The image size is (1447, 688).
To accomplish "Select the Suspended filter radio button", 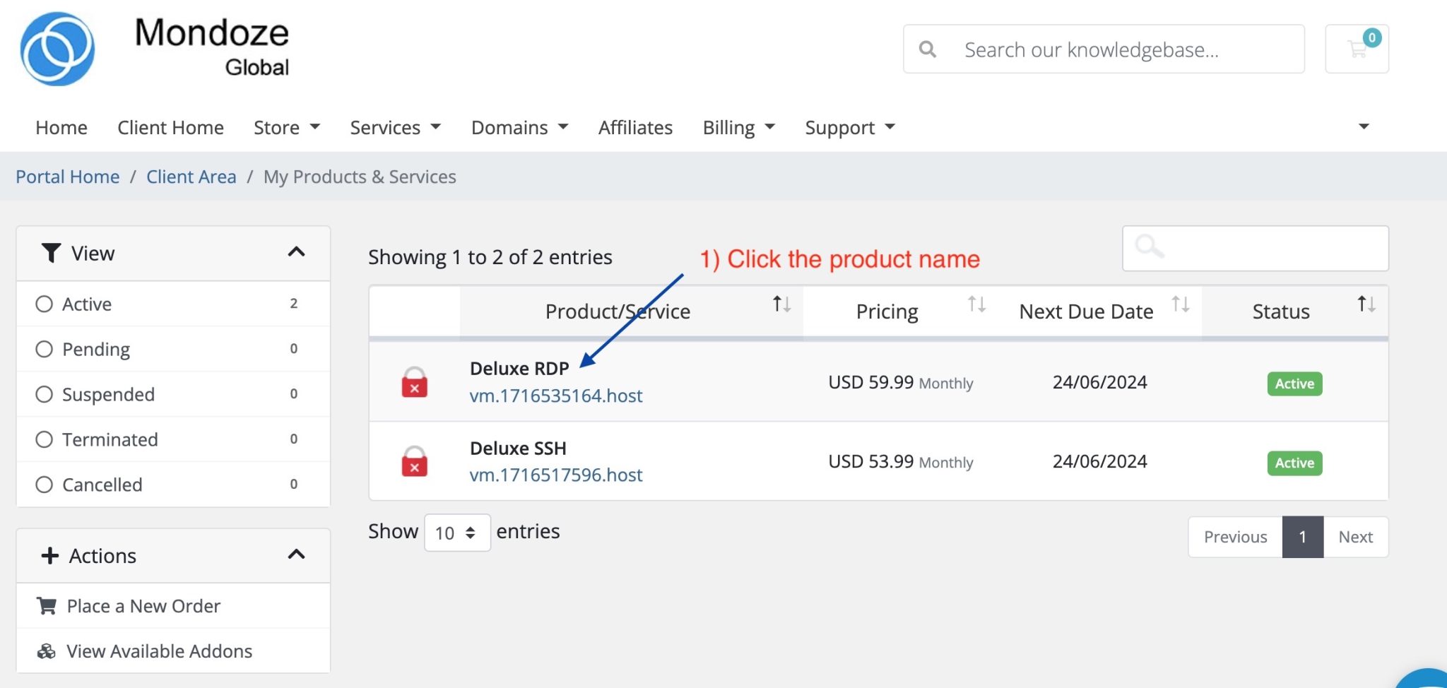I will click(x=45, y=394).
